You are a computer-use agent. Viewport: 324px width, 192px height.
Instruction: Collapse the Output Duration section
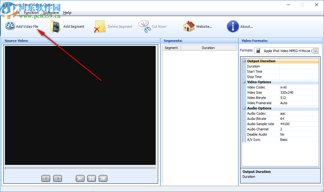(244, 61)
